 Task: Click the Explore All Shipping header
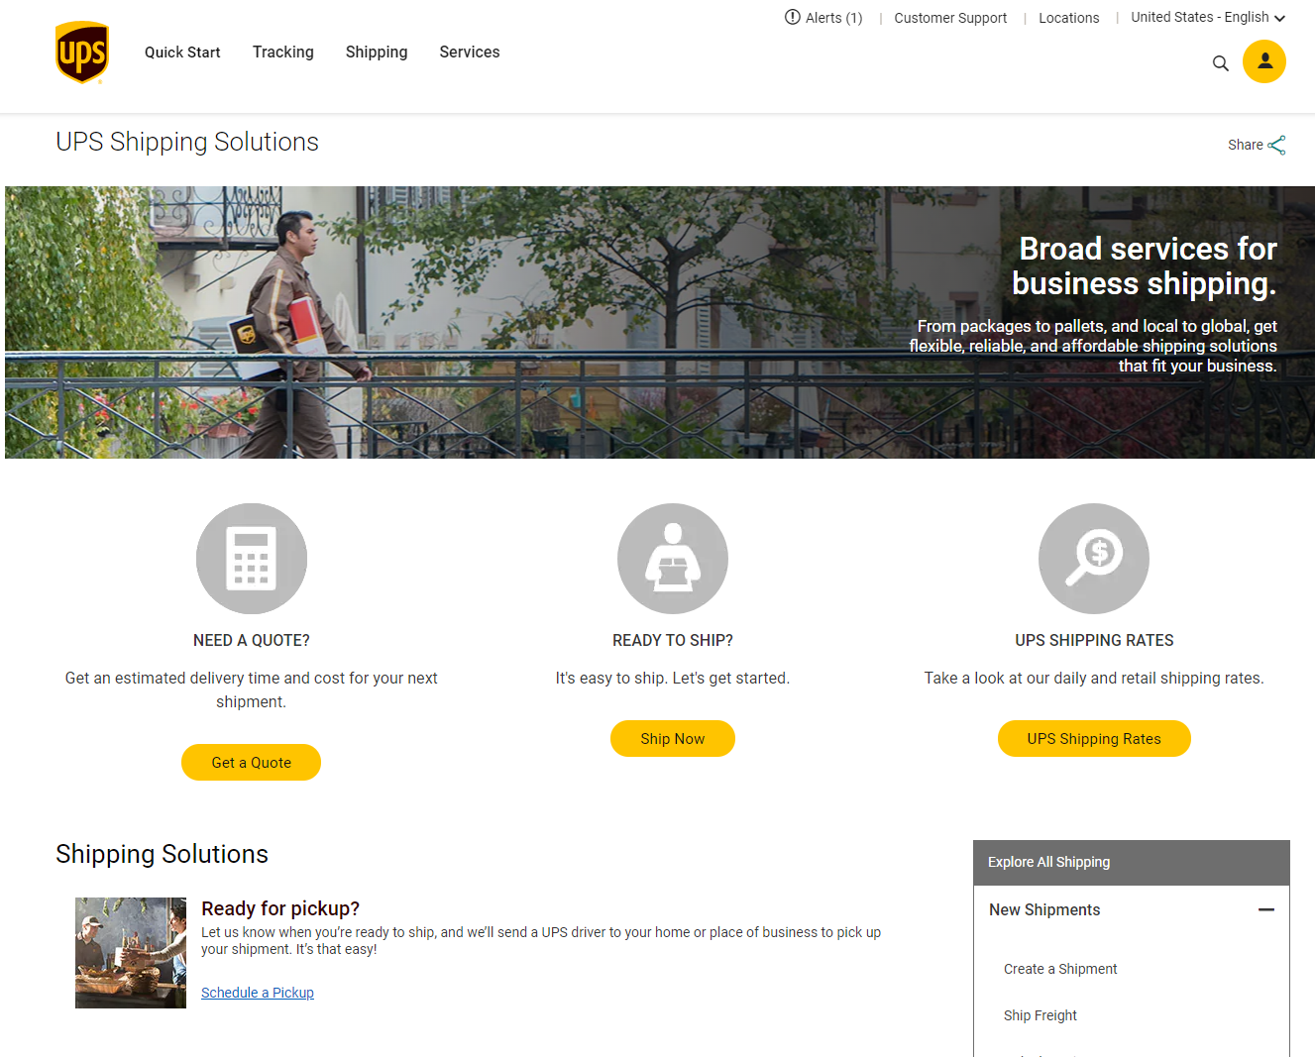(1132, 863)
